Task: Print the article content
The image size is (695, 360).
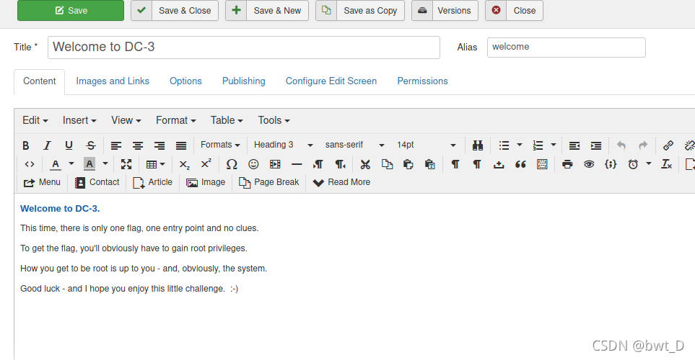Action: tap(567, 165)
